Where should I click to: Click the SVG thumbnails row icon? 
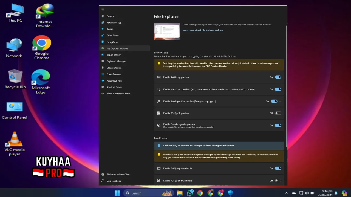[x=159, y=168]
